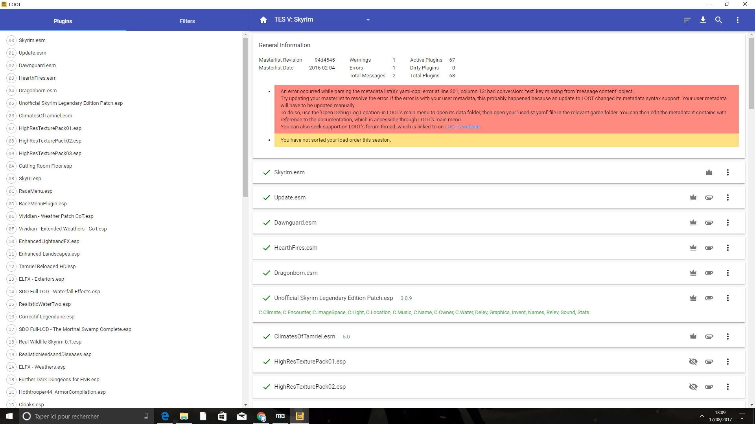The image size is (755, 424).
Task: Select Cutting Room Floor.esp in sidebar
Action: 122,166
